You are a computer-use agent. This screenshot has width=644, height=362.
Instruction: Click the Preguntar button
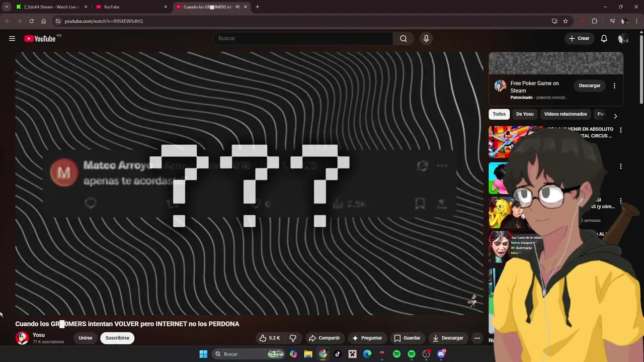coord(367,338)
